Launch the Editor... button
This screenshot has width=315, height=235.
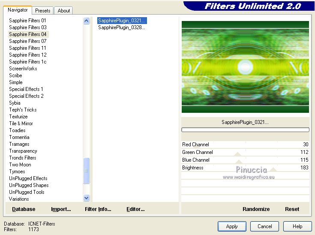point(135,209)
